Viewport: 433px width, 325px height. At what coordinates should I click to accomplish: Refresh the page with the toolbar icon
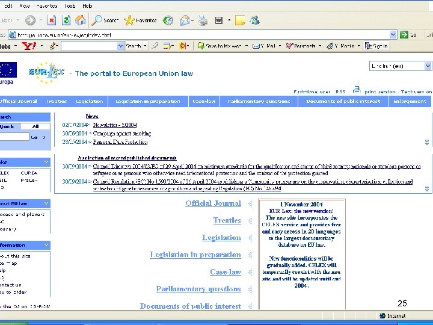pyautogui.click(x=66, y=20)
